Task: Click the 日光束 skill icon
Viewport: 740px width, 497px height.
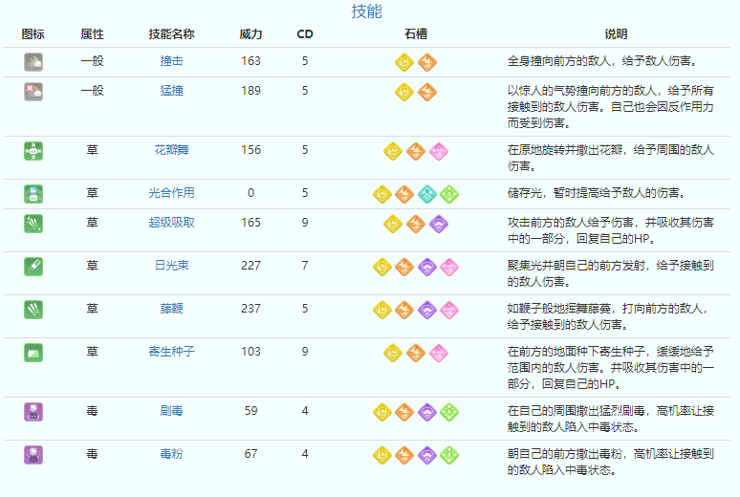Action: point(33,267)
